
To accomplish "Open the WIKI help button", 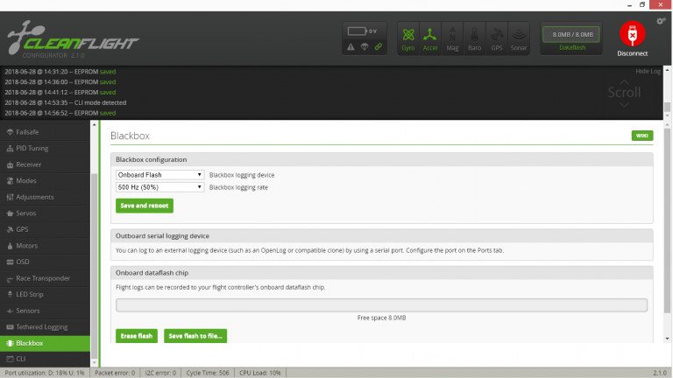I will tap(641, 136).
